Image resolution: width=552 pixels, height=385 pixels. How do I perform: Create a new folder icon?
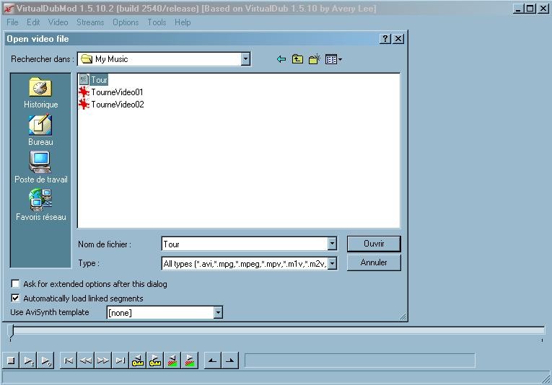[314, 59]
